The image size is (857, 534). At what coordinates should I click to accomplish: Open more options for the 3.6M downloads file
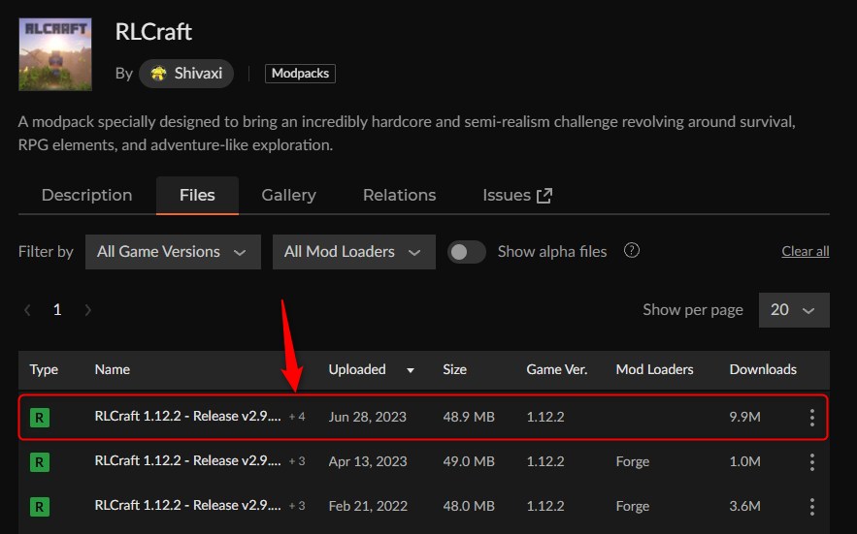[812, 507]
